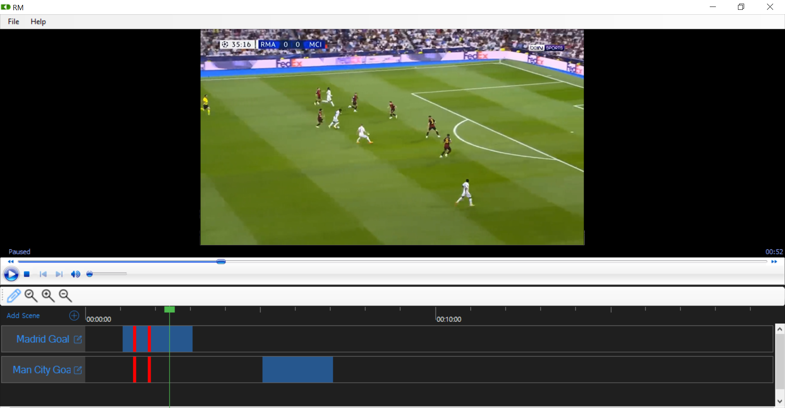This screenshot has width=785, height=408.
Task: Minimize the RM window
Action: coord(713,7)
